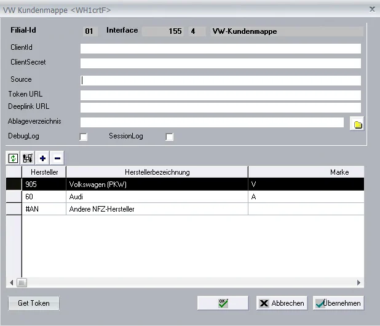Close the VW Kundenmappe dialog
This screenshot has height=326, width=380.
[372, 9]
